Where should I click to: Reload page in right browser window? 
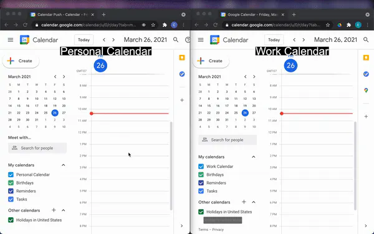(x=216, y=25)
